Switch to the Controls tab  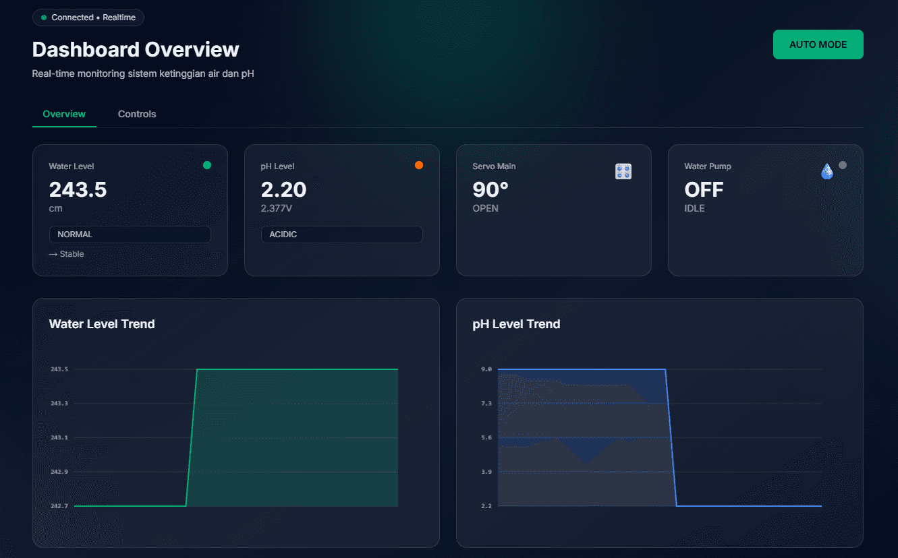[136, 114]
